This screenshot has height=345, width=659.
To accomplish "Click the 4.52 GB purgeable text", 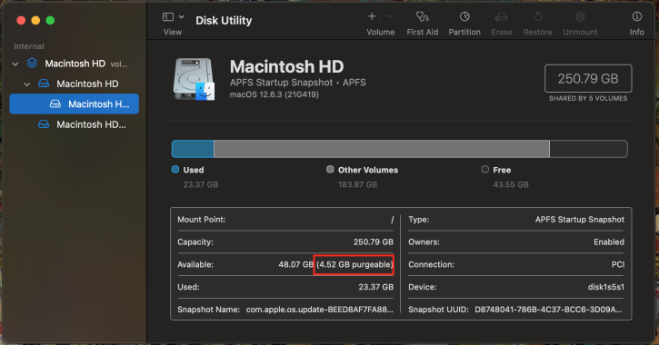I will coord(354,265).
